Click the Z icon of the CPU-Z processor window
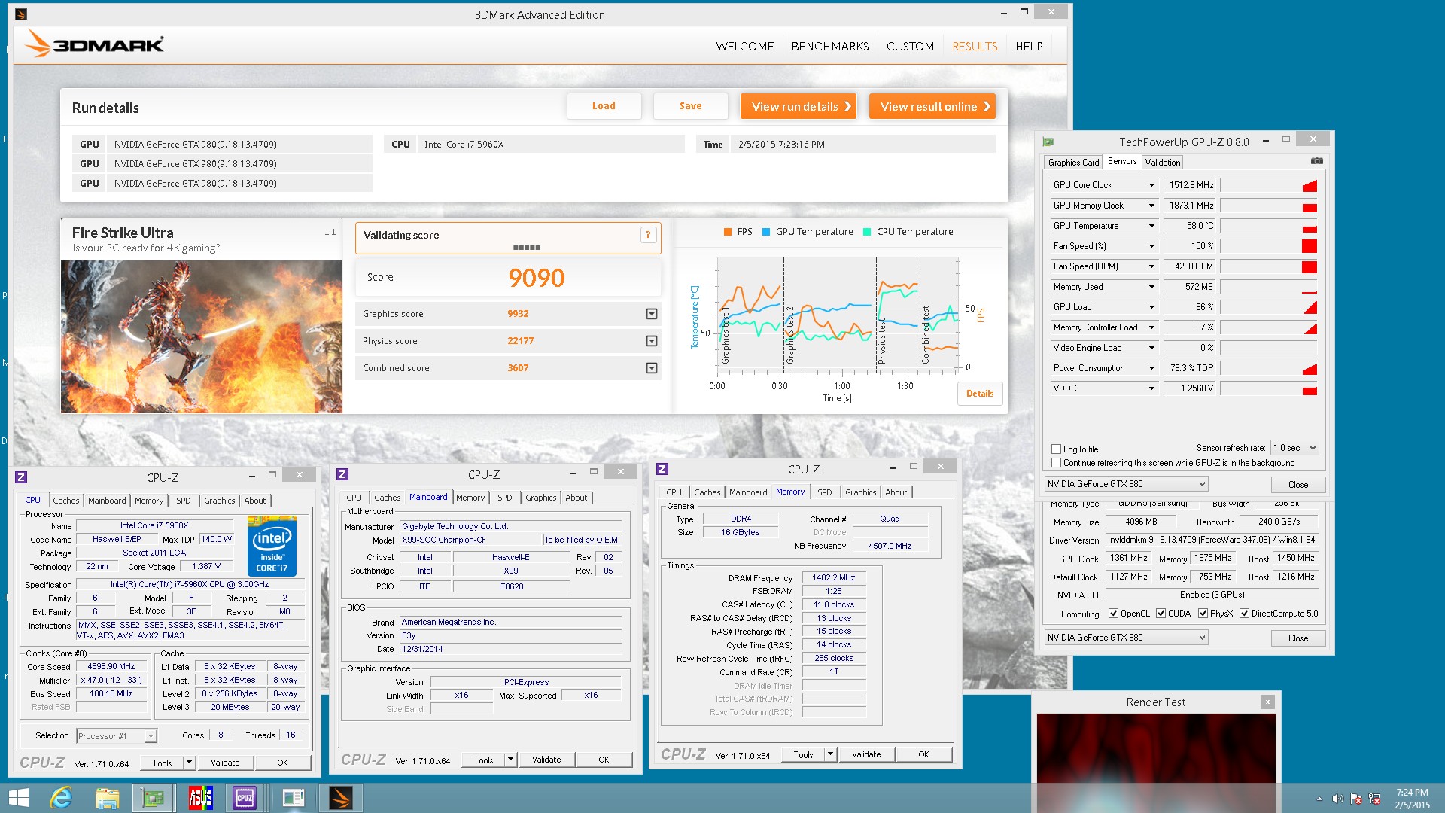This screenshot has width=1445, height=813. (21, 477)
